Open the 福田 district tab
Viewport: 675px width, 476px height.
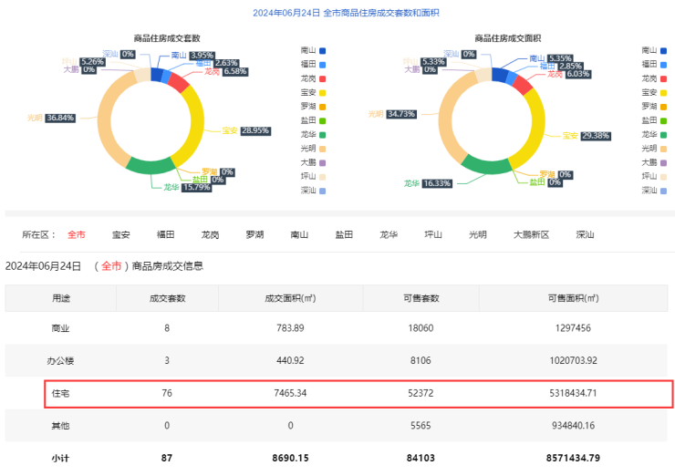click(x=166, y=234)
